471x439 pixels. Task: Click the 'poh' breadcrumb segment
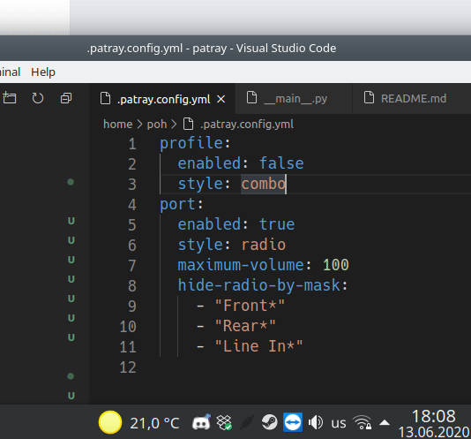click(157, 125)
